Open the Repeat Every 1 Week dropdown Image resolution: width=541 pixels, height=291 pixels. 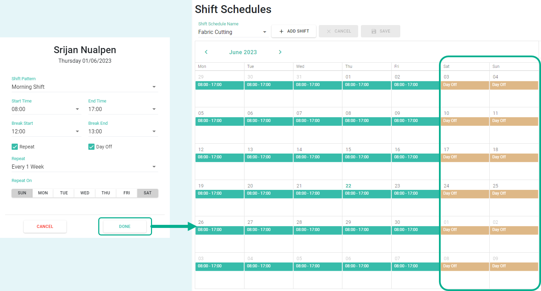click(85, 167)
